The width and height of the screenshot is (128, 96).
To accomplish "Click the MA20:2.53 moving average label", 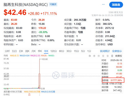I will tap(35, 56).
